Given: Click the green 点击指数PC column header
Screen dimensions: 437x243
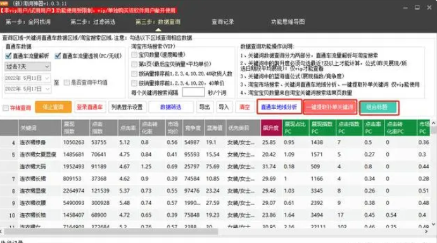Looking at the screenshot, I should pos(350,128).
